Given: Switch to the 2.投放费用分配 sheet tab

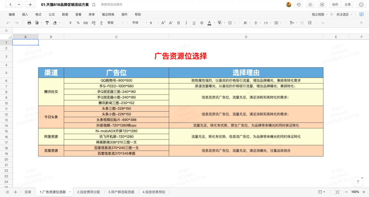Looking at the screenshot, I should point(88,192).
